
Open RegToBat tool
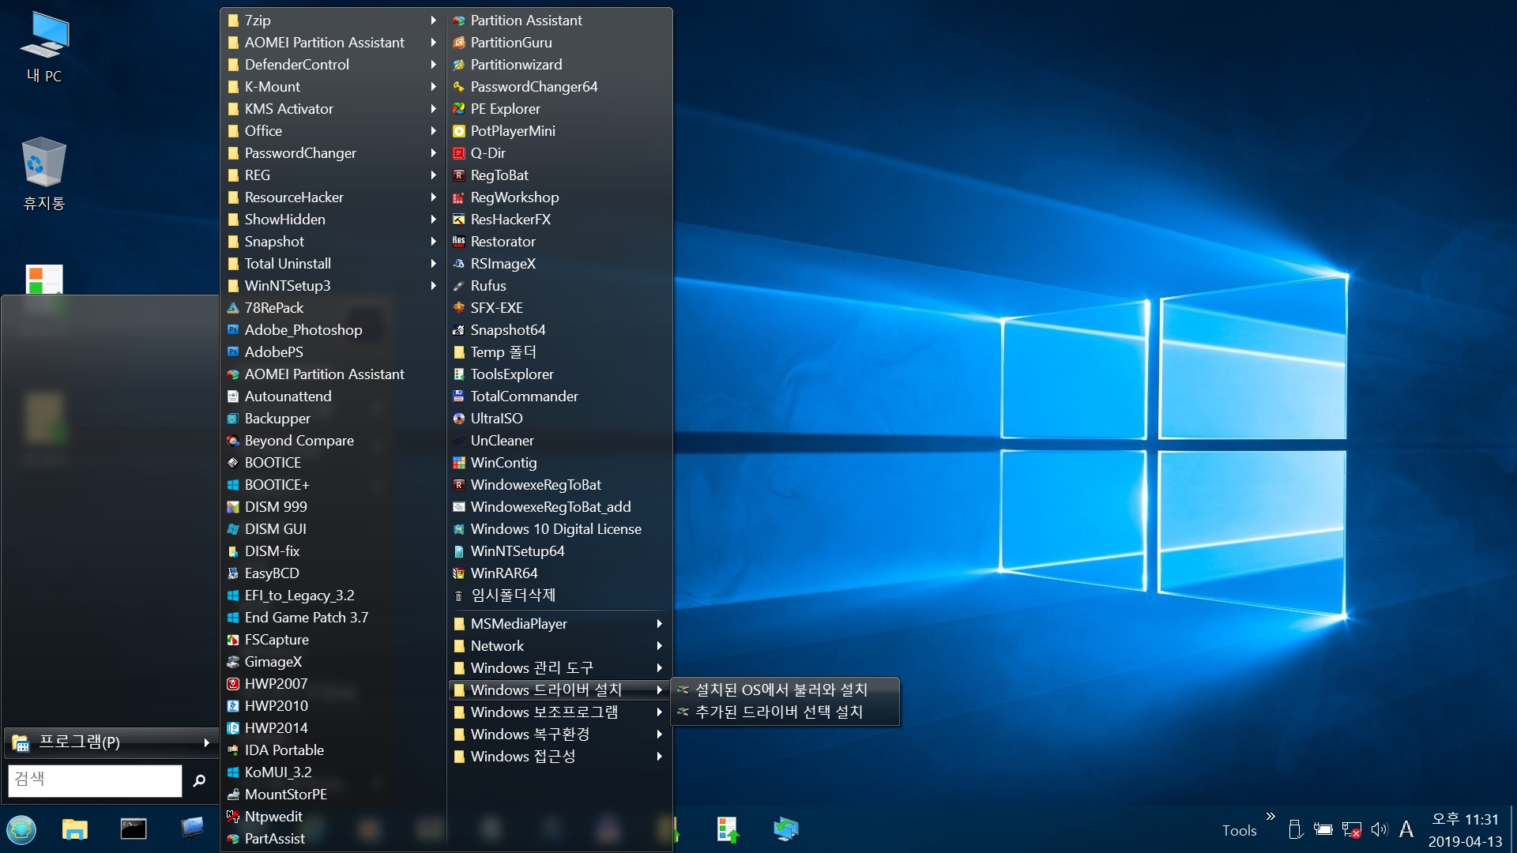click(x=559, y=175)
